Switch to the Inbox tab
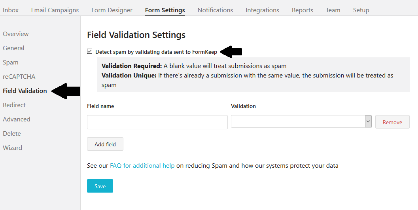 11,10
